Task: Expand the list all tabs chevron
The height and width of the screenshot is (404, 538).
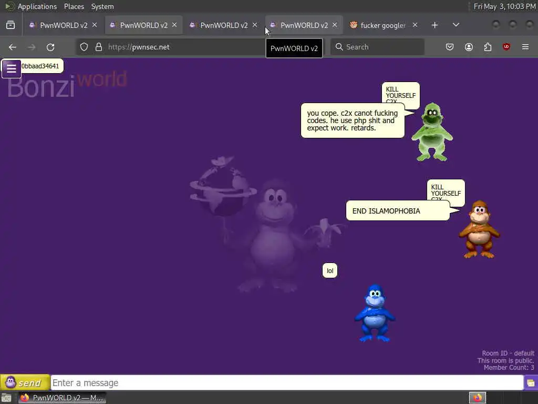Action: coord(456,25)
